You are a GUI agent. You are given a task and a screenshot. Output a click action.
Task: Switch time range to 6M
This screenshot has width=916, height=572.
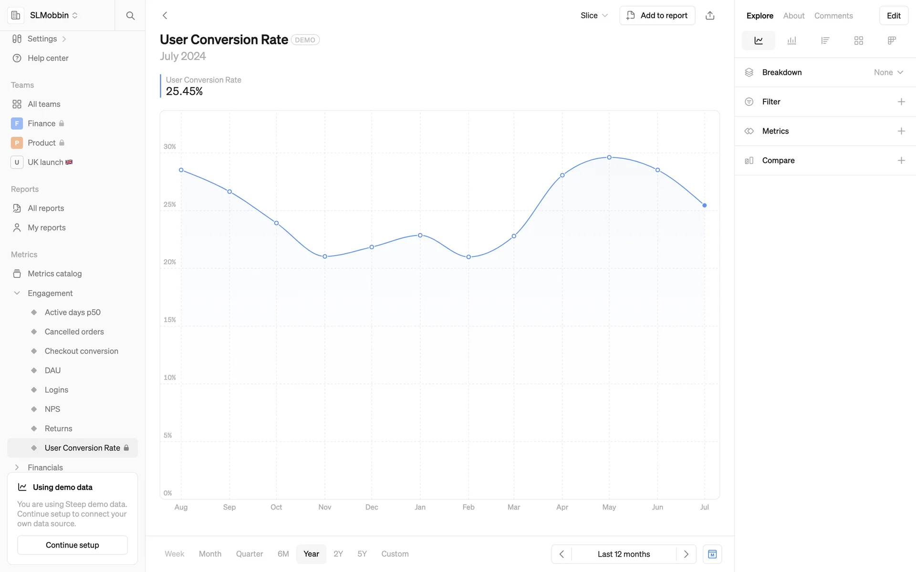[283, 554]
